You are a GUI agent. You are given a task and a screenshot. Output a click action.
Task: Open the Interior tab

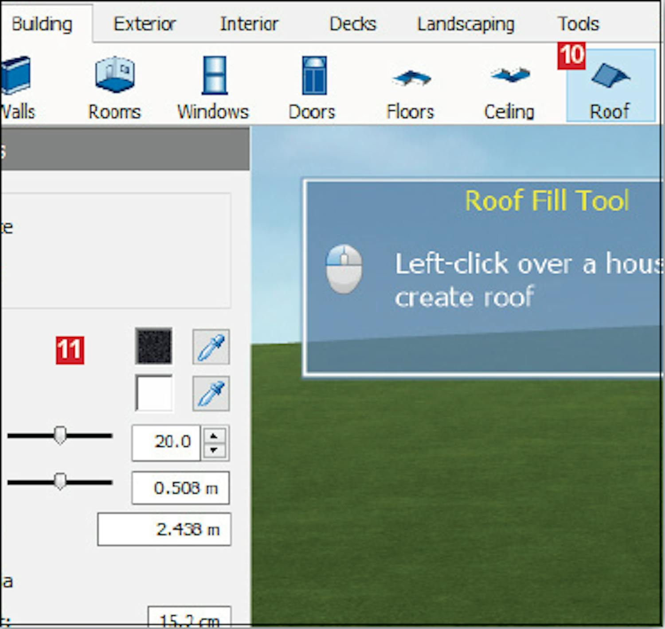249,24
